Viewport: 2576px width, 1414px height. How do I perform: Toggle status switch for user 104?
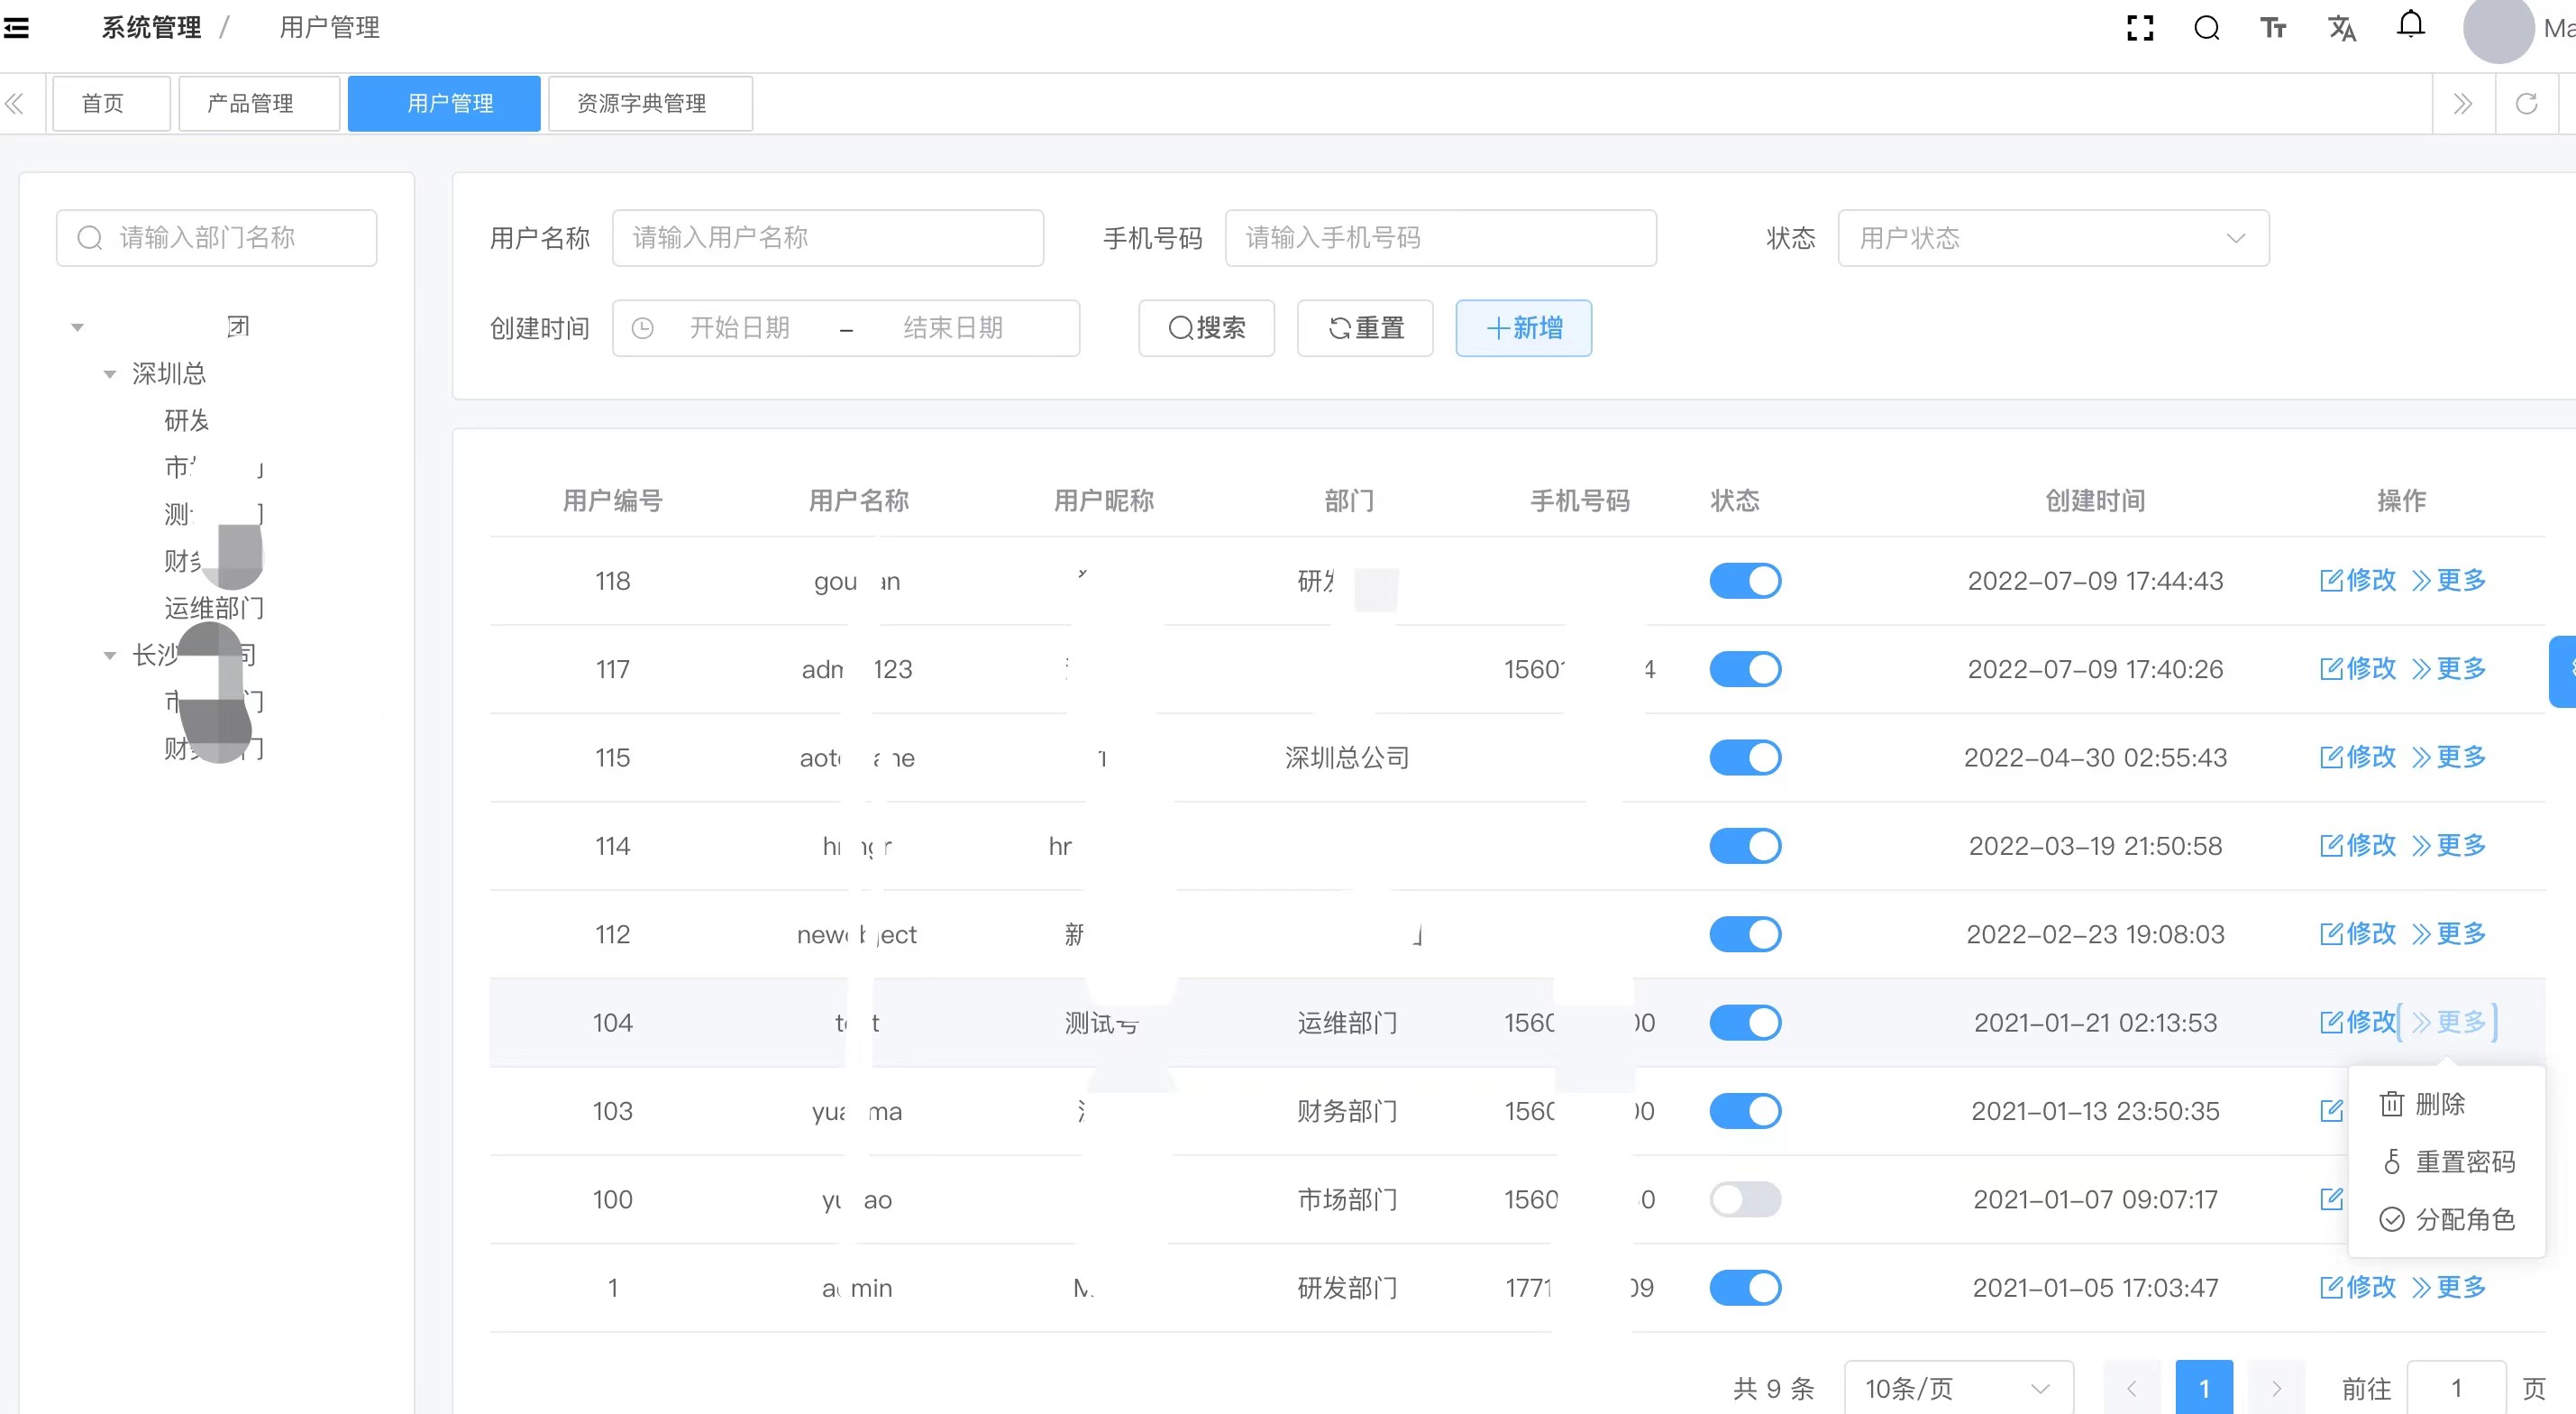(1745, 1023)
